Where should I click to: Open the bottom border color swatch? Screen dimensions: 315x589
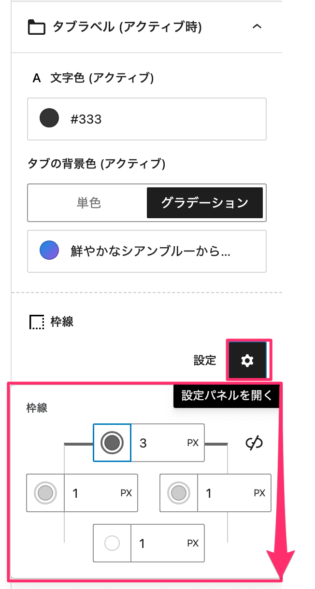pos(112,543)
